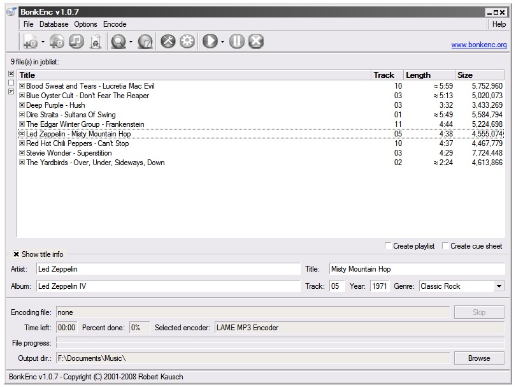This screenshot has width=516, height=387.
Task: Stop encoding with the X icon
Action: tap(256, 41)
